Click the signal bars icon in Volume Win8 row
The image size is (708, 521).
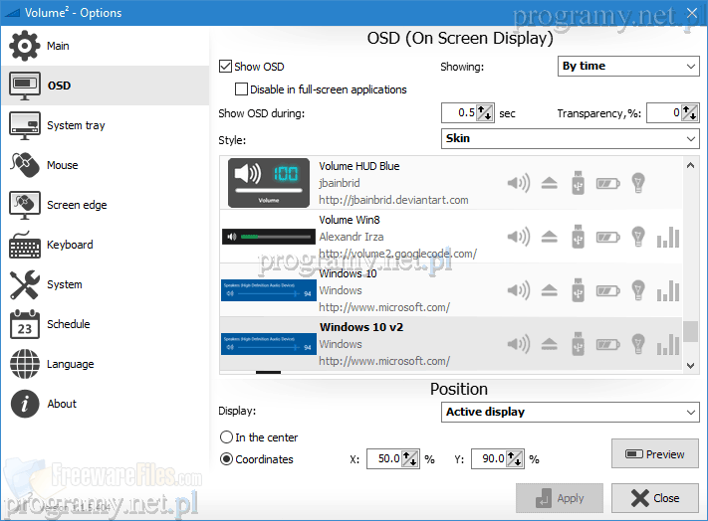coord(670,237)
